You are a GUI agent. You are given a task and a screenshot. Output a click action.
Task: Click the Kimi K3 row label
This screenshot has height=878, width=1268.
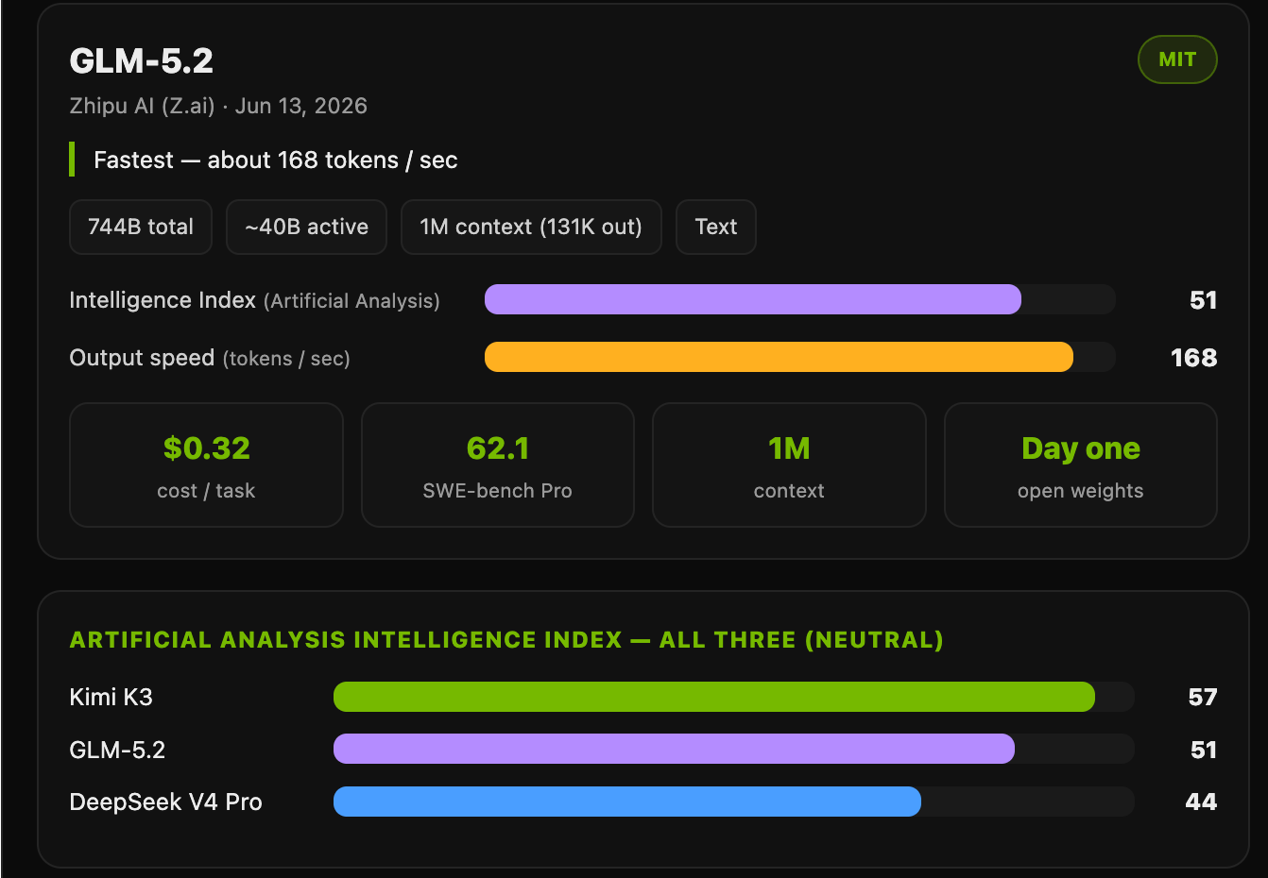[x=111, y=697]
